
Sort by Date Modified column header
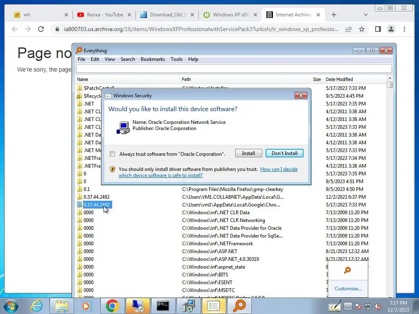(355, 79)
